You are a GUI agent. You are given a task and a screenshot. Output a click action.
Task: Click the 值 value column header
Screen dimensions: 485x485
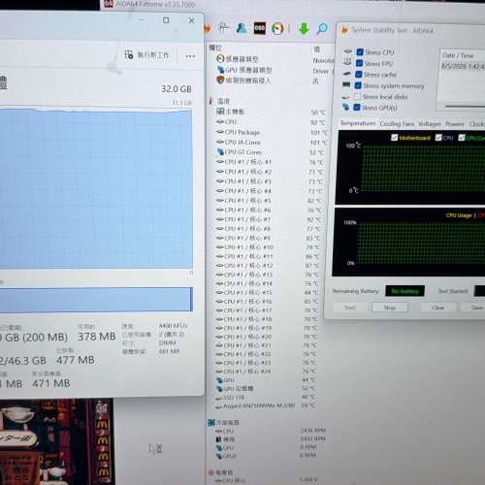(x=317, y=48)
